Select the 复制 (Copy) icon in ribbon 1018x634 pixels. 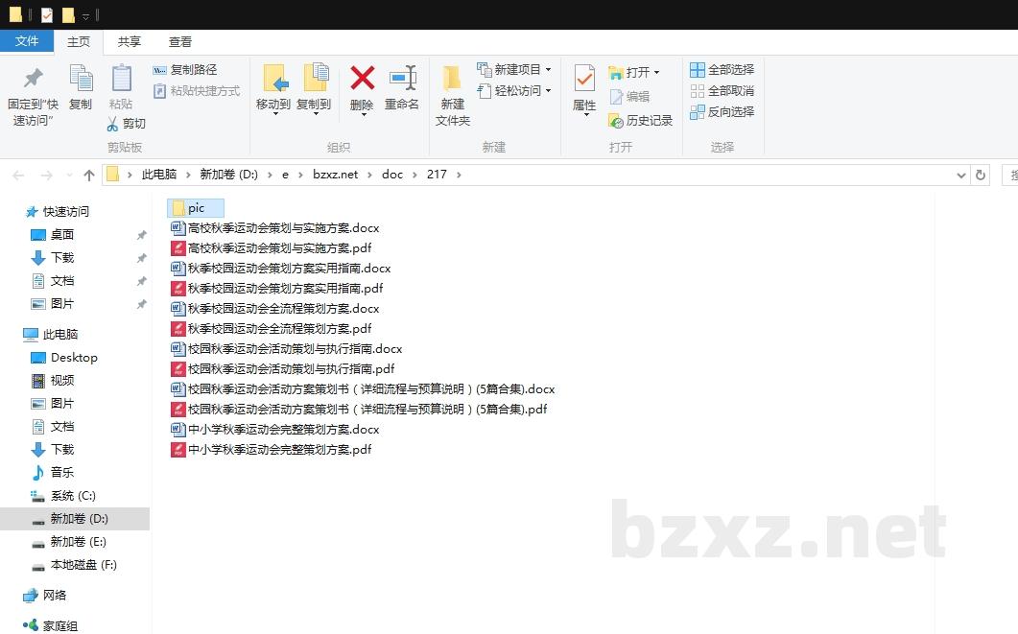(81, 82)
